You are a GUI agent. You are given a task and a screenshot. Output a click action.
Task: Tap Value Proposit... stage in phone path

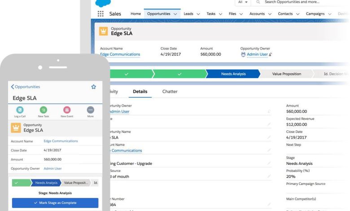tap(76, 183)
